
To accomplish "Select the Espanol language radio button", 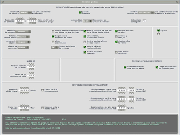I will point(158,31).
